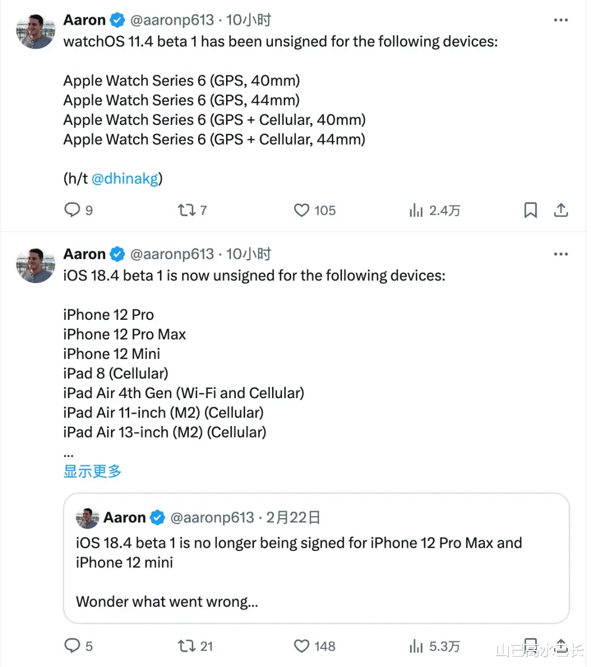Click Aaron's verified badge on the first tweet
591x667 pixels.
point(117,20)
